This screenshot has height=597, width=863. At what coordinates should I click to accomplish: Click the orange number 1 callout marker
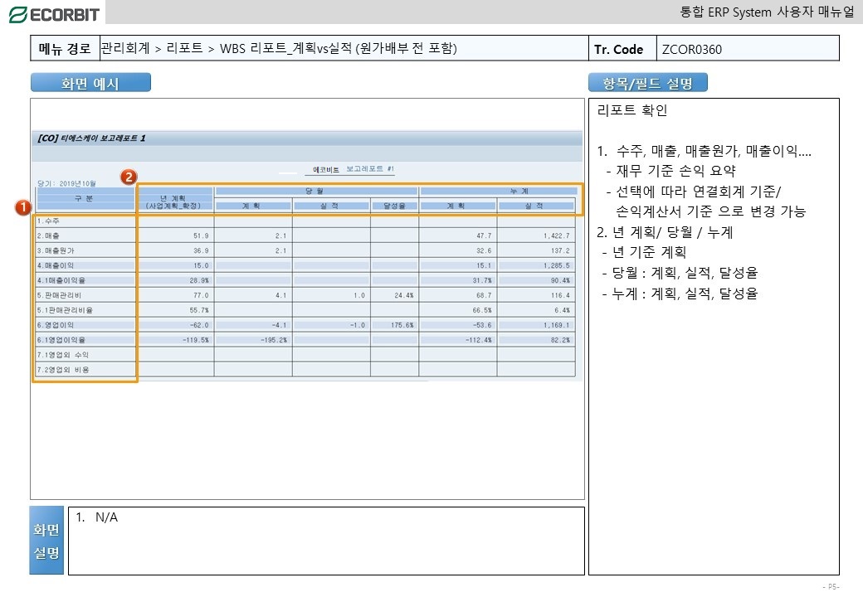click(23, 206)
